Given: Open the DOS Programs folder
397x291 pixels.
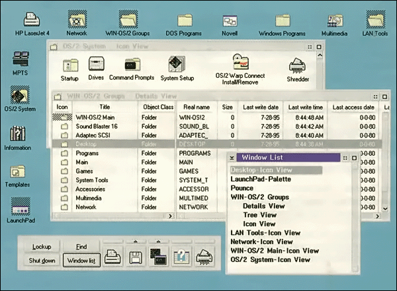Looking at the screenshot, I should pyautogui.click(x=185, y=20).
